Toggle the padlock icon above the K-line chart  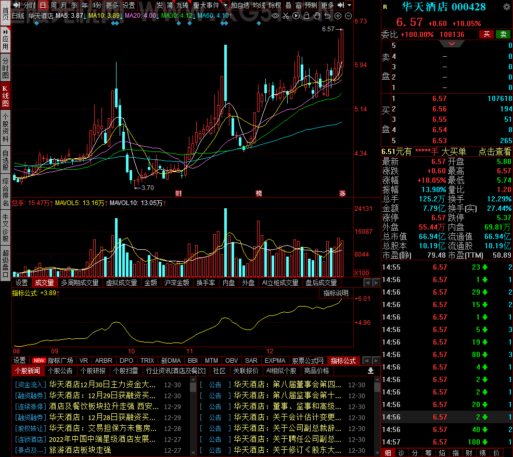pos(306,16)
